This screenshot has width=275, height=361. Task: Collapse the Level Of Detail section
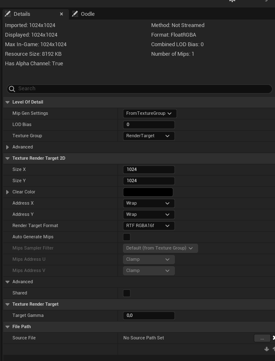7,102
